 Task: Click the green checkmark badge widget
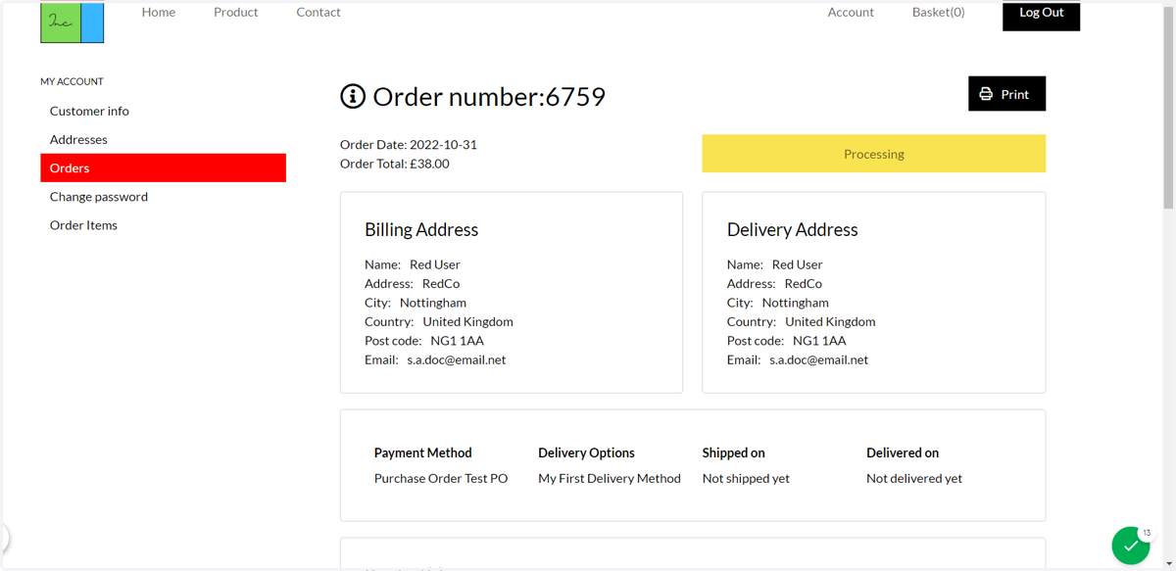tap(1130, 546)
